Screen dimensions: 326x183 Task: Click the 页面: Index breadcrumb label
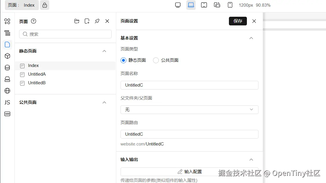pyautogui.click(x=21, y=5)
